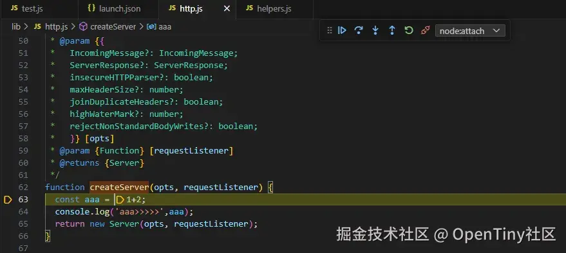Click 'rejectNonStandardBodyWrites?: boolean;' text
This screenshot has width=566, height=253.
[164, 126]
